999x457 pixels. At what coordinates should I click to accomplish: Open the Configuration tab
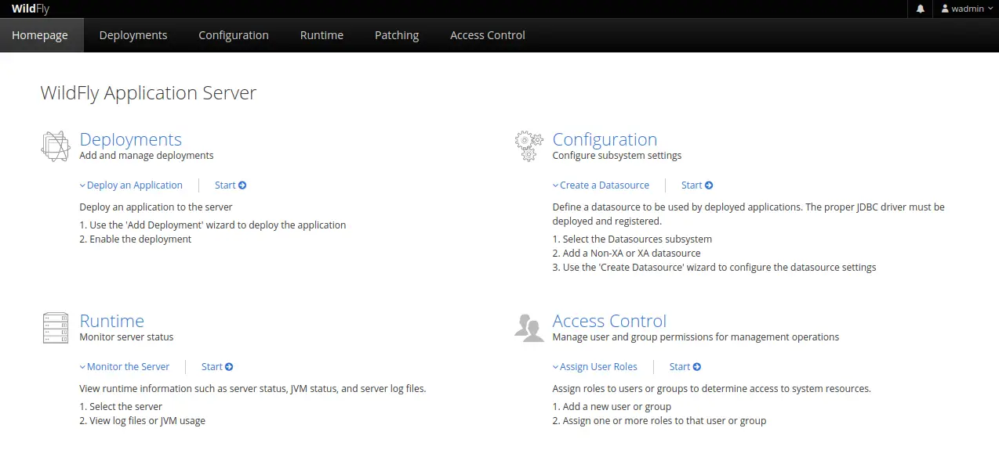pyautogui.click(x=234, y=35)
